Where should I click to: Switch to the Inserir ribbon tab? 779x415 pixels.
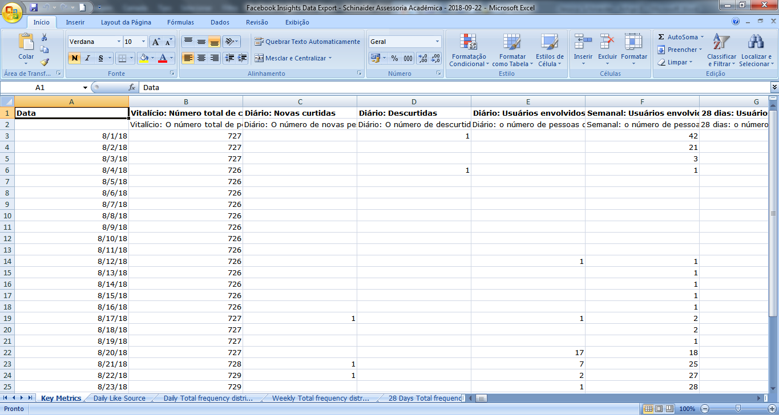pyautogui.click(x=75, y=22)
